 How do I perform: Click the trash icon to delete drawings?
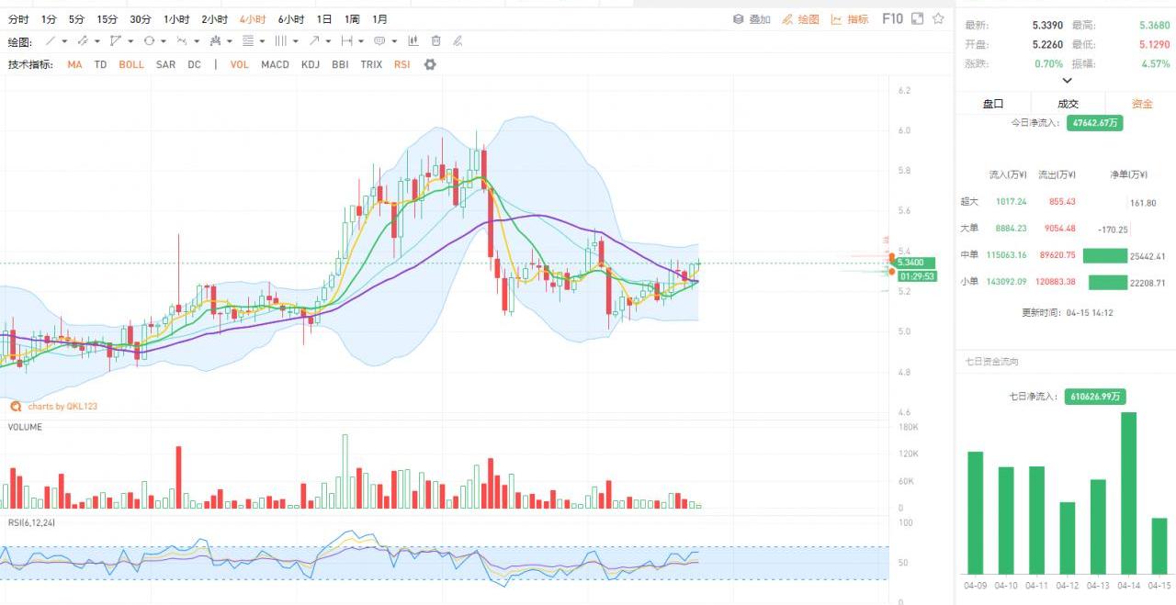tap(435, 41)
